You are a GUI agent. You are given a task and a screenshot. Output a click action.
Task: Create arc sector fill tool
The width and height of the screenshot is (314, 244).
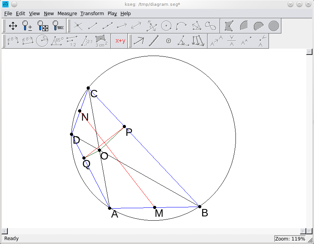(x=244, y=26)
